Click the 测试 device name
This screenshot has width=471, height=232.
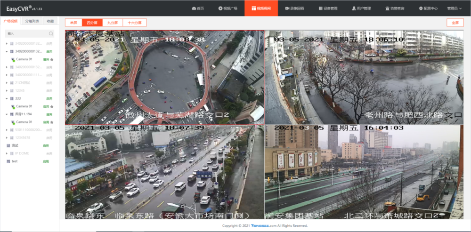coord(15,145)
